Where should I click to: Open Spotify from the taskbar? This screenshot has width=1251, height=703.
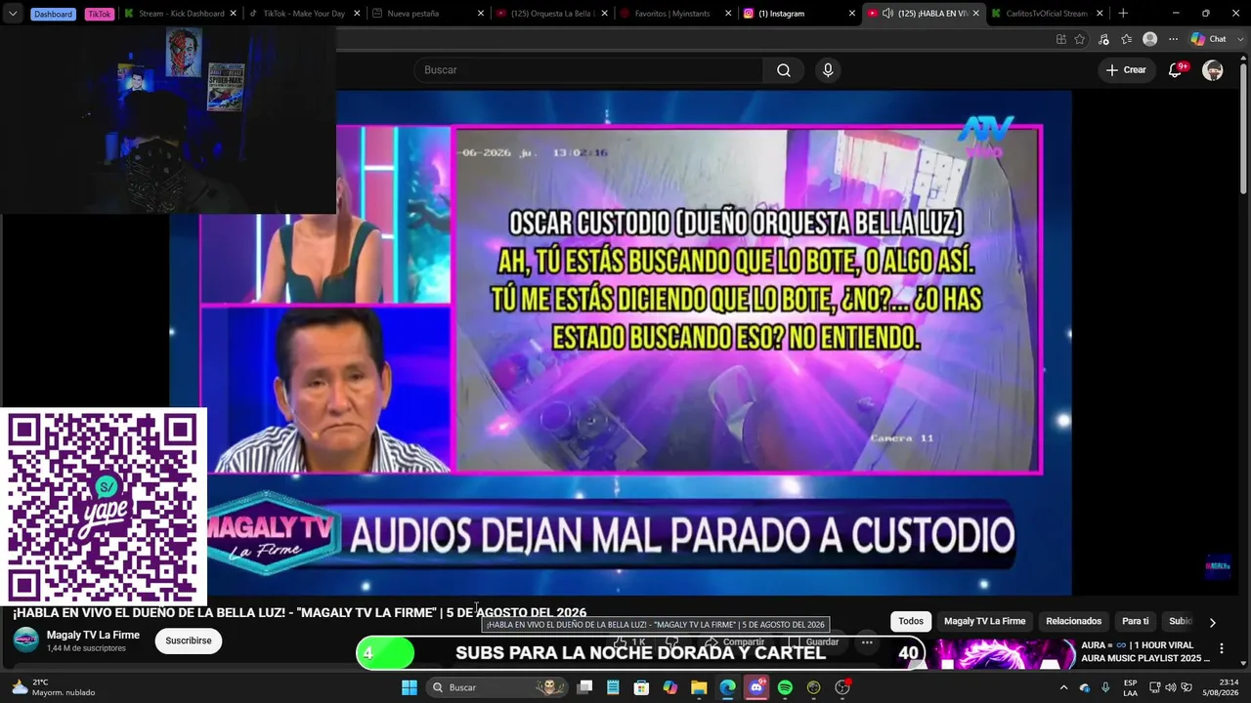coord(785,687)
